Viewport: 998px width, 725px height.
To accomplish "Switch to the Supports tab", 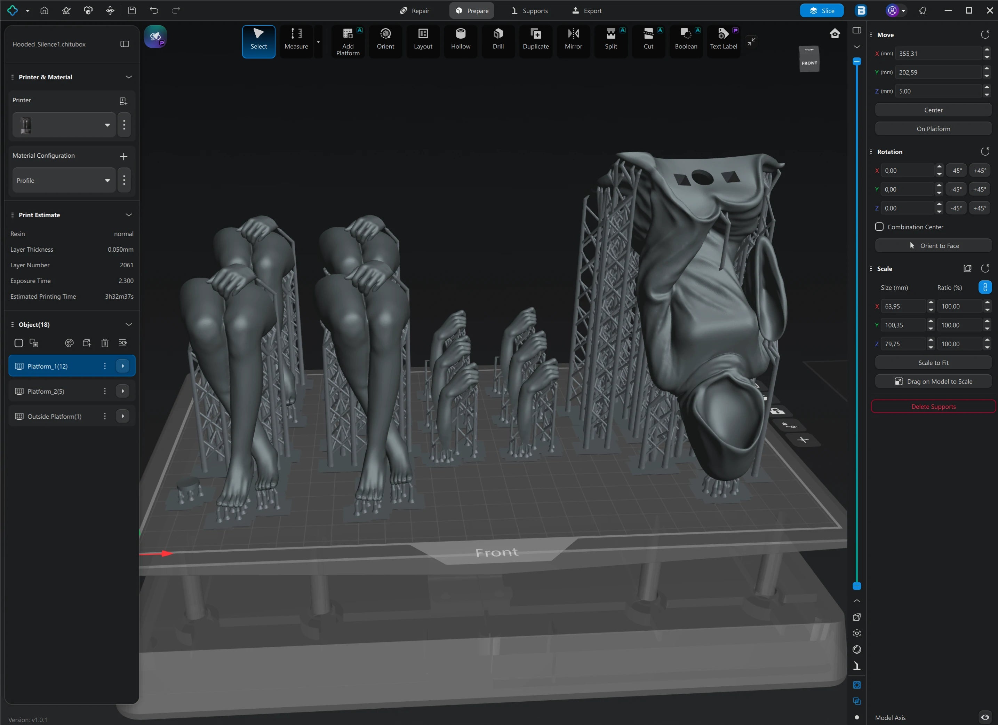I will click(x=529, y=10).
